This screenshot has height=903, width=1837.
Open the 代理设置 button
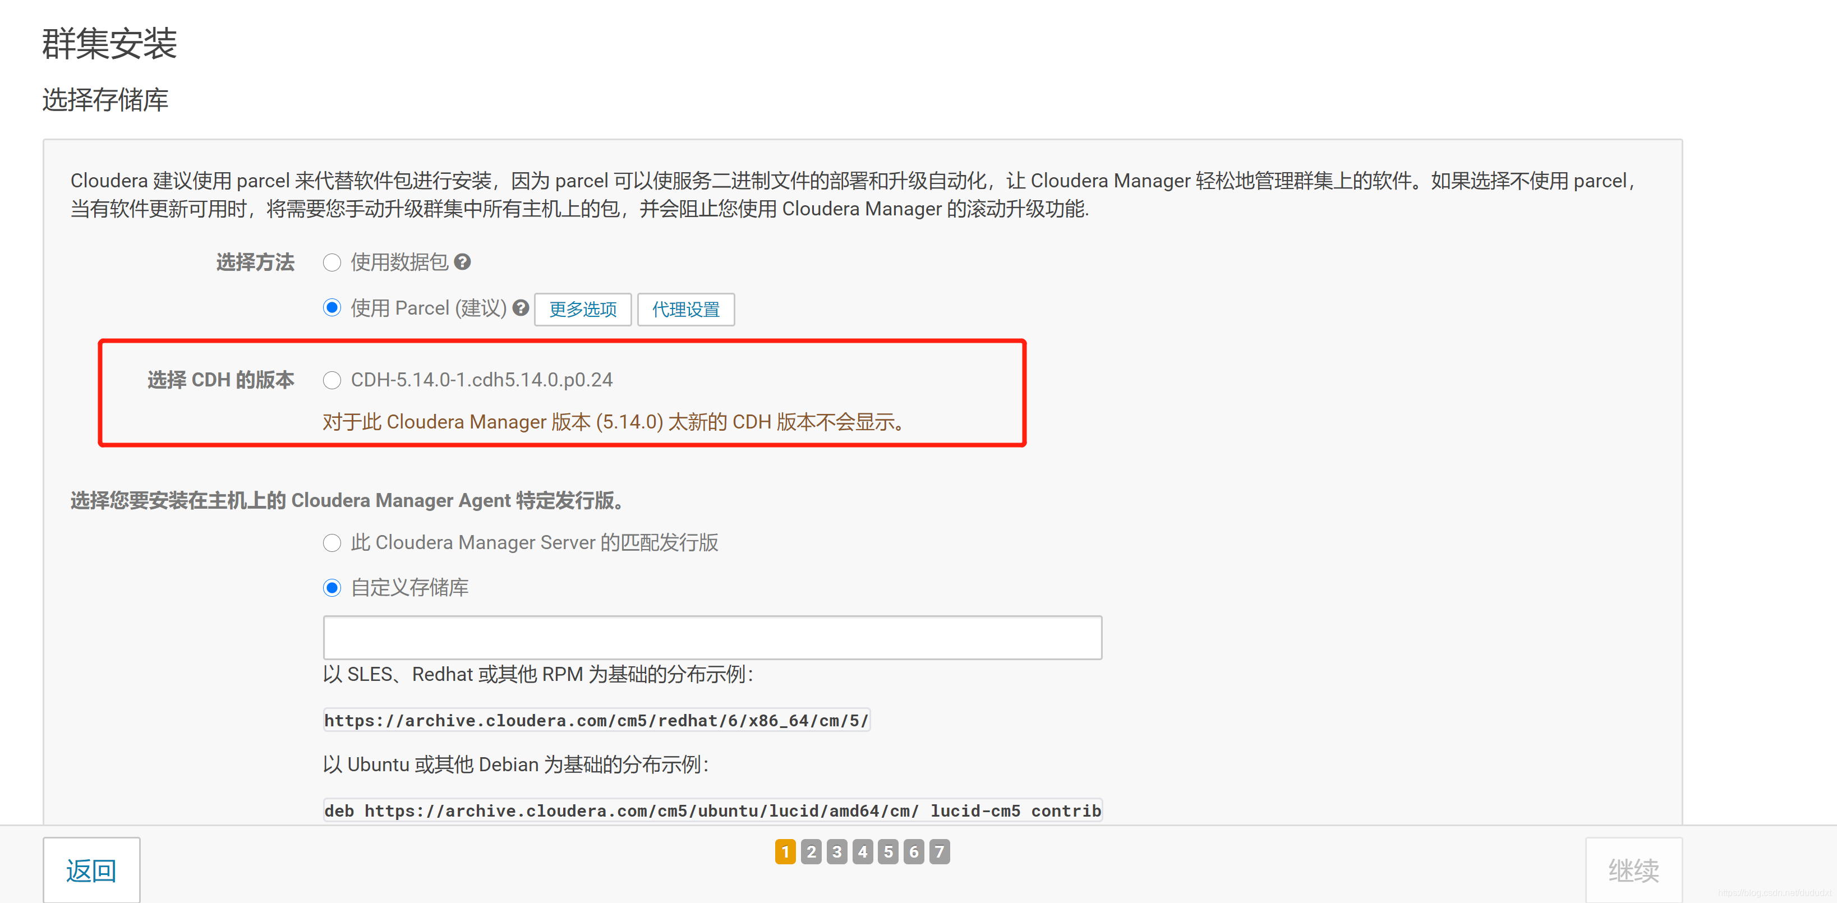685,309
